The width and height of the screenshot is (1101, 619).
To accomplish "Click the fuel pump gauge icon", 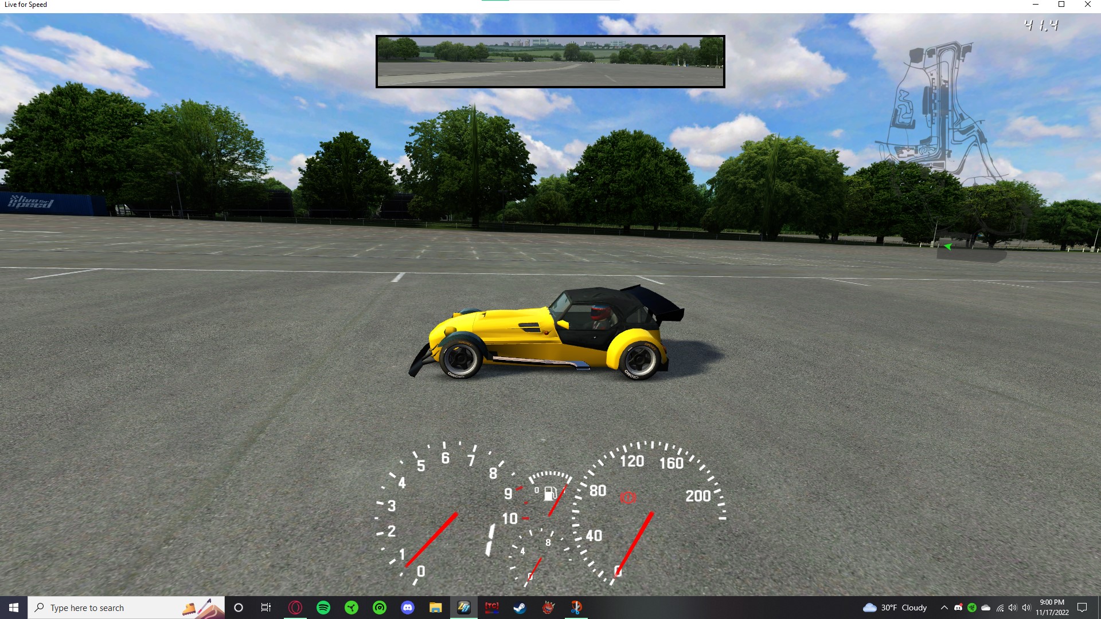I will pos(549,493).
